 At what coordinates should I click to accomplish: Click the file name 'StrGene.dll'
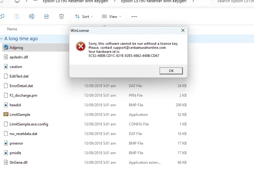pyautogui.click(x=18, y=163)
